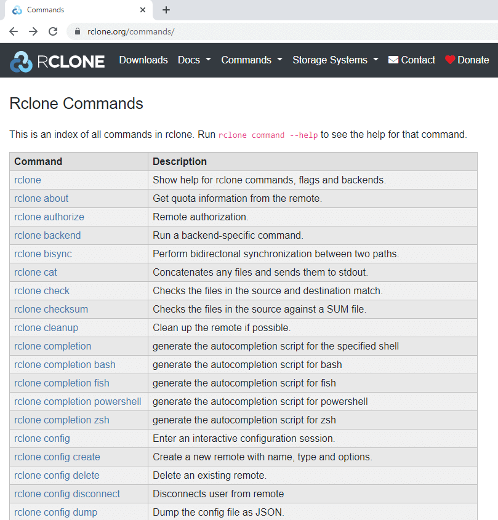
Task: Click the browser forward arrow
Action: coord(33,31)
